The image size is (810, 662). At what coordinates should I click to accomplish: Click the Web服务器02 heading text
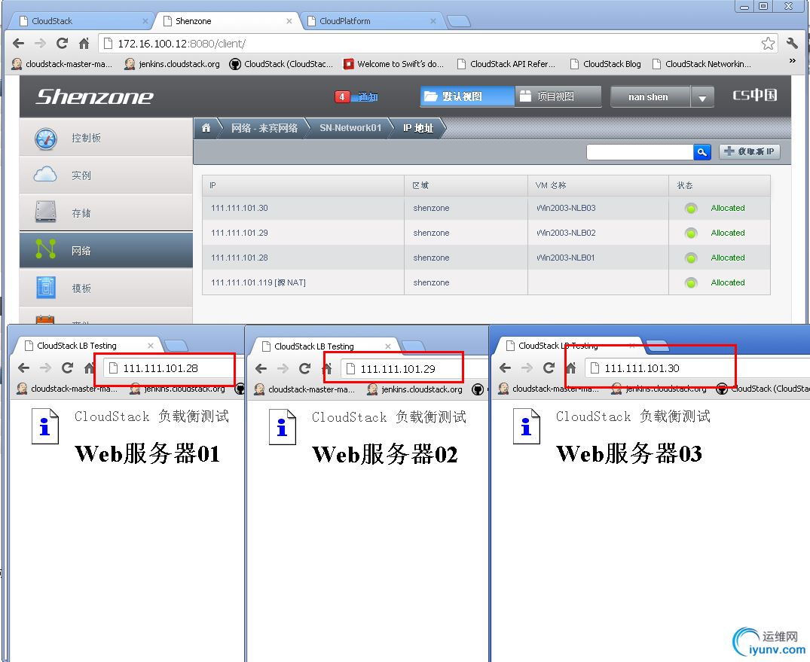(x=385, y=454)
